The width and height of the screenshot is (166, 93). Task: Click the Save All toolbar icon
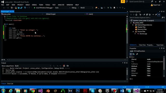point(21,8)
